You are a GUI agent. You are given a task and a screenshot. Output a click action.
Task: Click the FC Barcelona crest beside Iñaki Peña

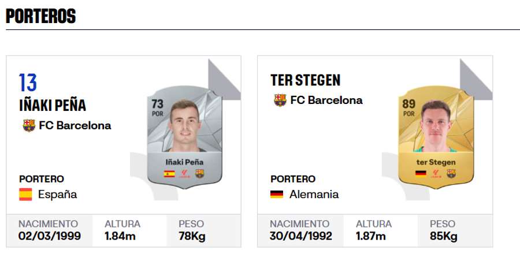tap(29, 125)
